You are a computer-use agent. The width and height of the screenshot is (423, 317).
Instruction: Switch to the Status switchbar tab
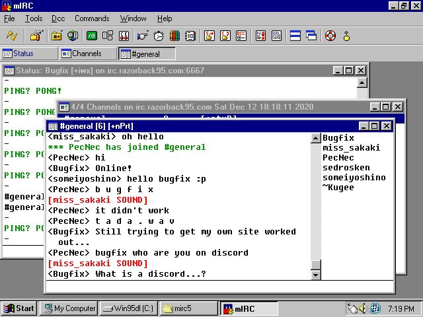click(28, 53)
